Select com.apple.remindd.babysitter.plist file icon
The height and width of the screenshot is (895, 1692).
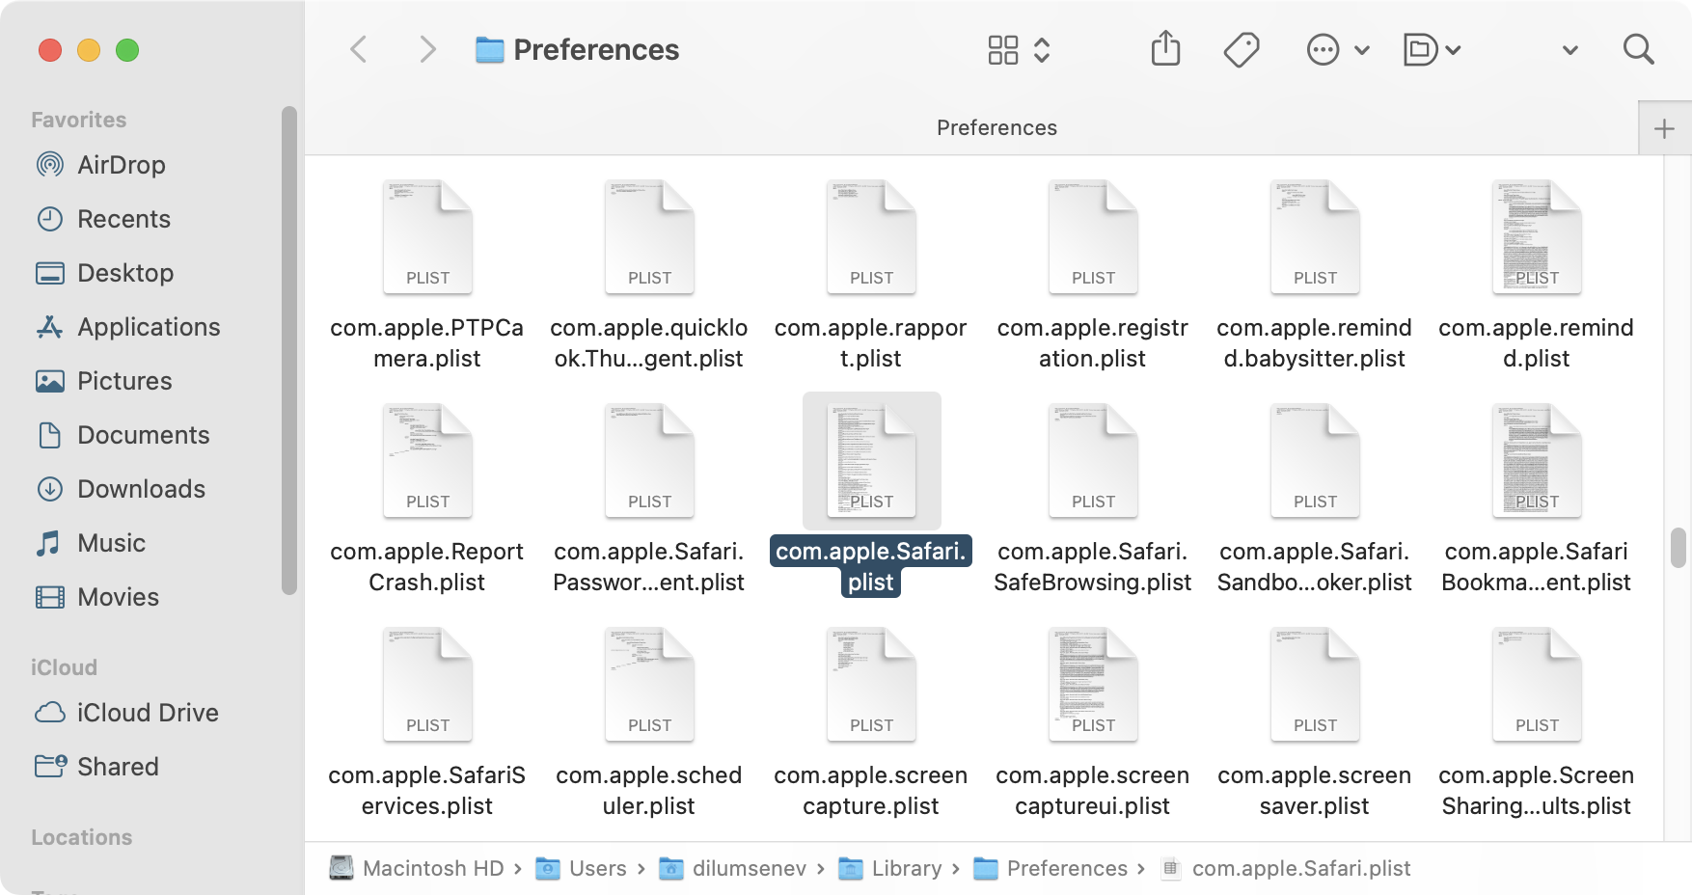tap(1315, 237)
